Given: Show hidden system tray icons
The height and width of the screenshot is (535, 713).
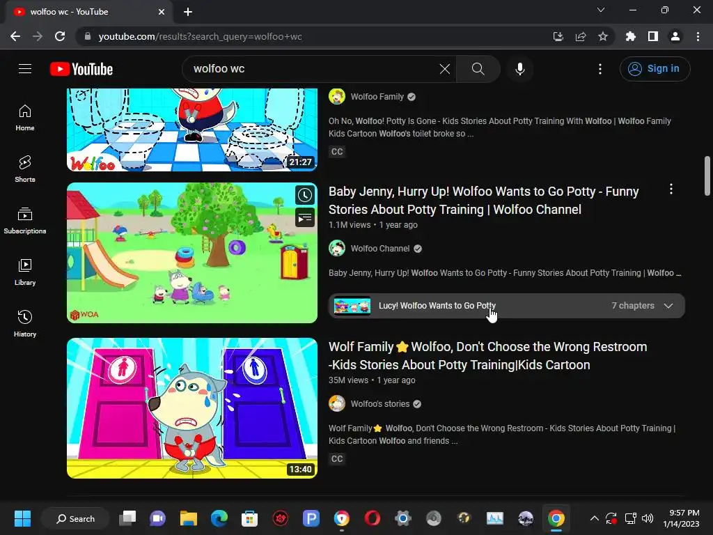Looking at the screenshot, I should click(x=594, y=518).
